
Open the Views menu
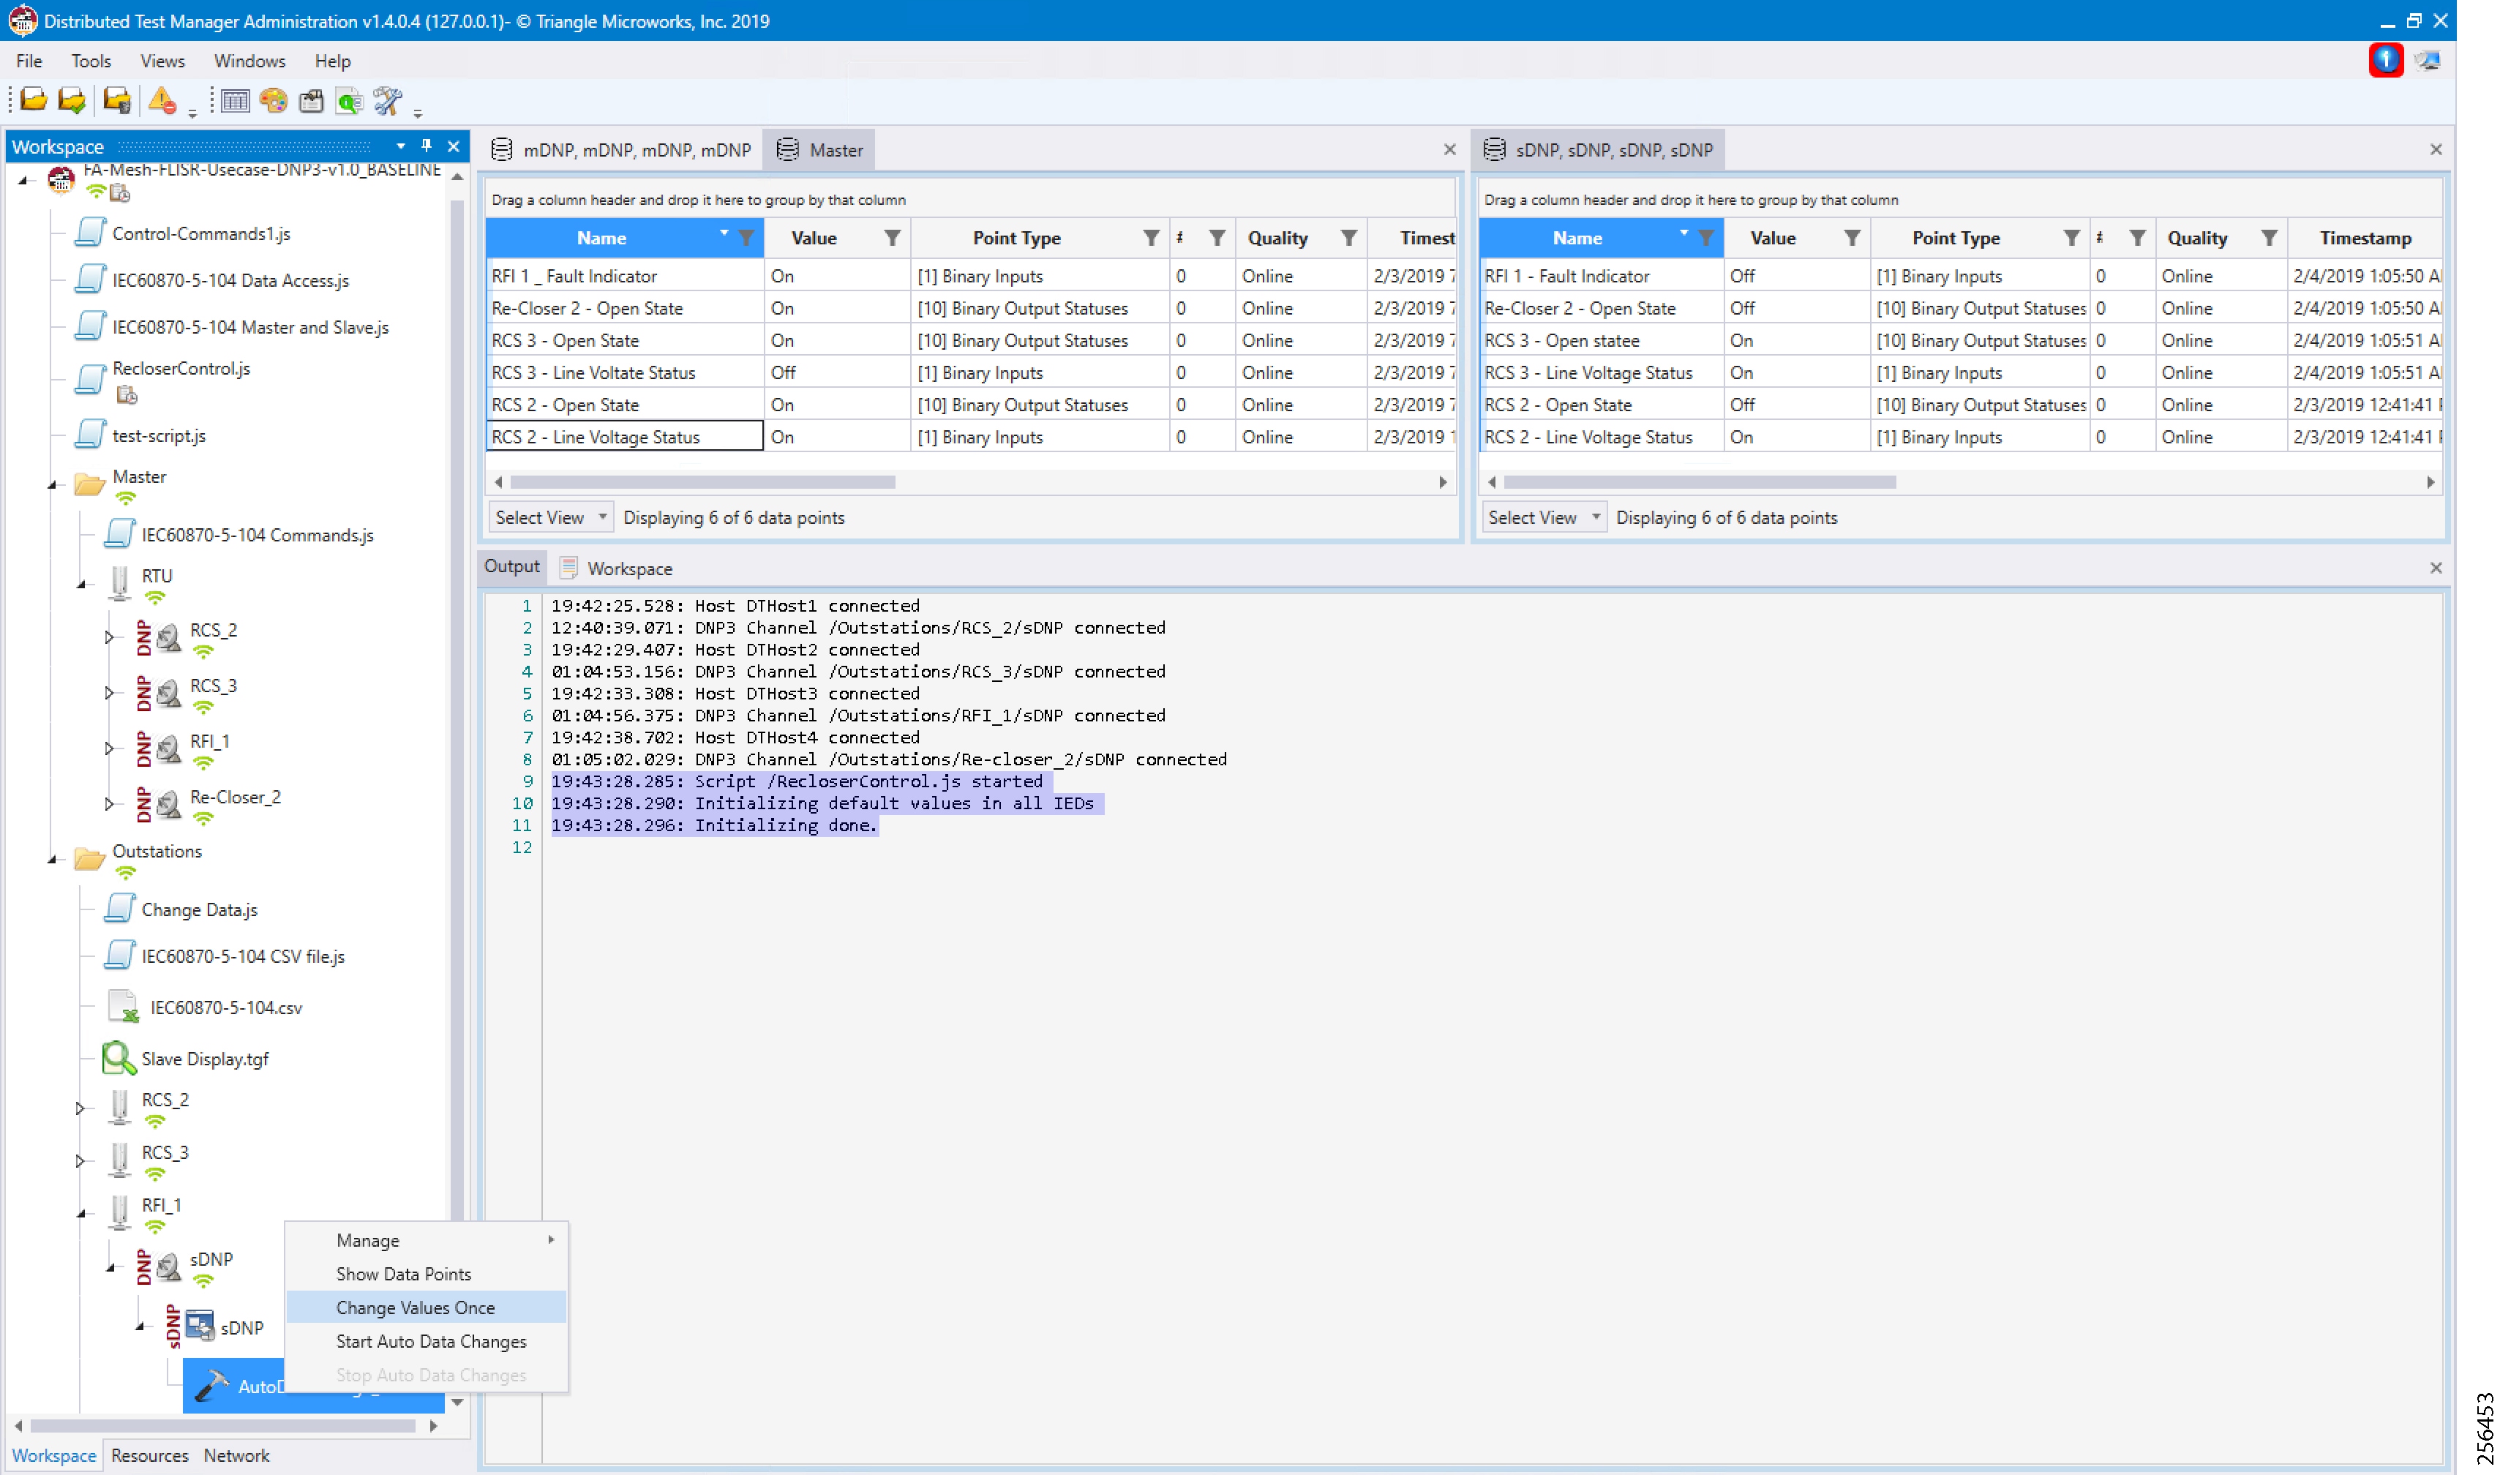tap(162, 61)
